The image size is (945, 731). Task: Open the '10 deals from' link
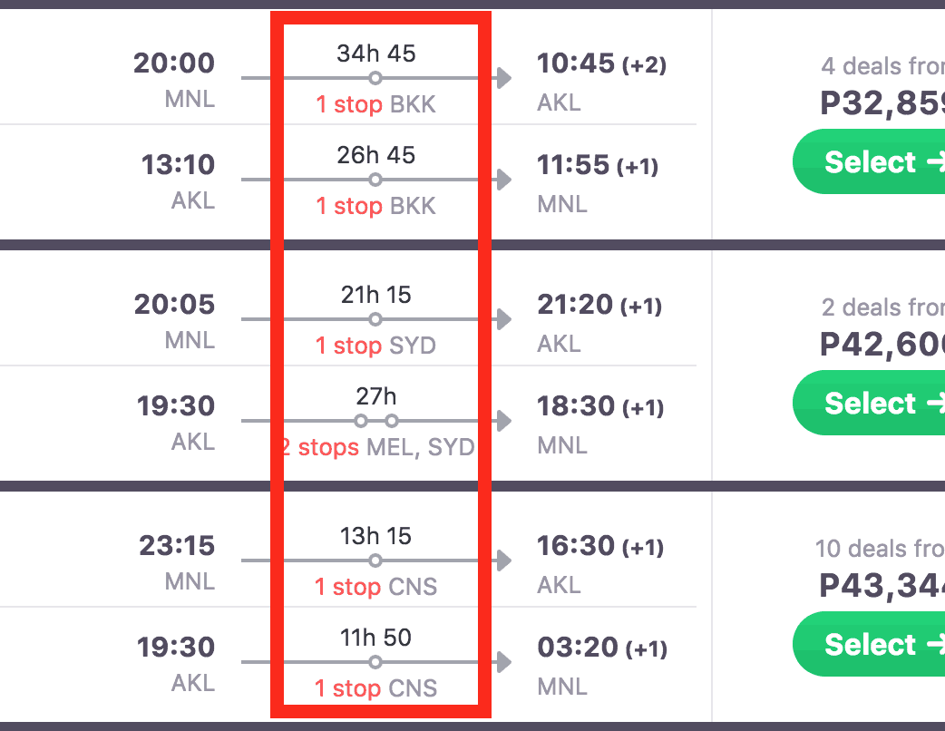(x=880, y=549)
